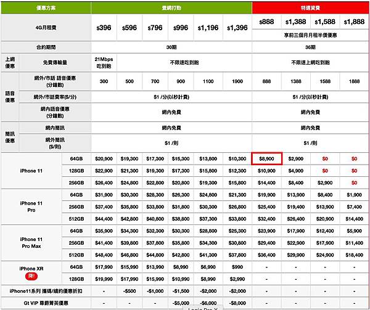This screenshot has height=310, width=370.
Task: Click the -$1,000 discount cell
Action: [x=155, y=291]
